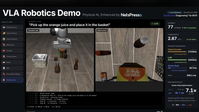Open the NetsPresso logo link
199x112 pixels.
tap(131, 15)
